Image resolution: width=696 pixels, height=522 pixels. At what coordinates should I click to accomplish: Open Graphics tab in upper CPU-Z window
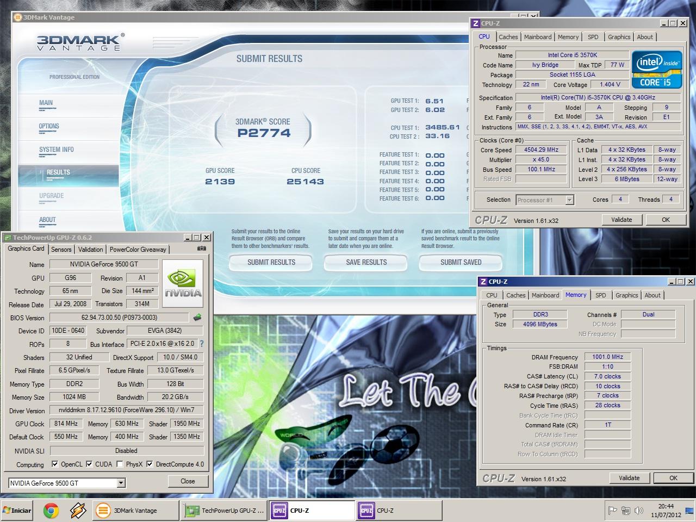tap(619, 37)
